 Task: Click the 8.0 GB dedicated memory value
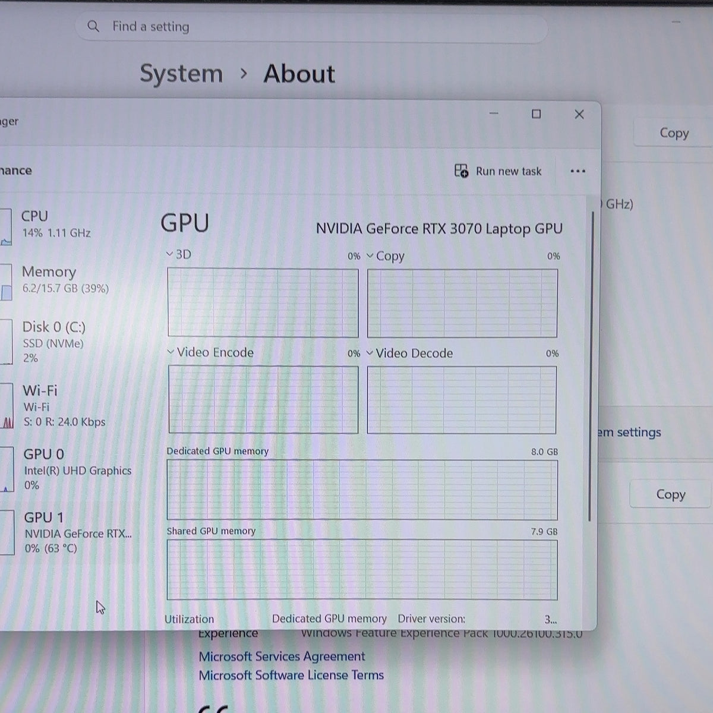[x=544, y=452]
